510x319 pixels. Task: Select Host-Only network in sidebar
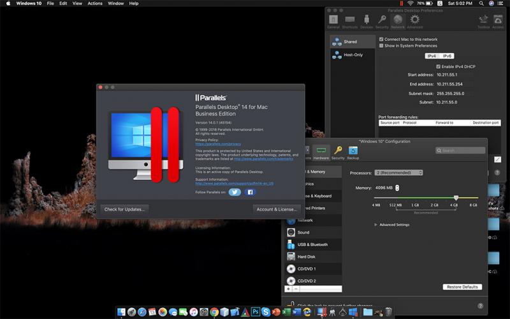(x=353, y=55)
